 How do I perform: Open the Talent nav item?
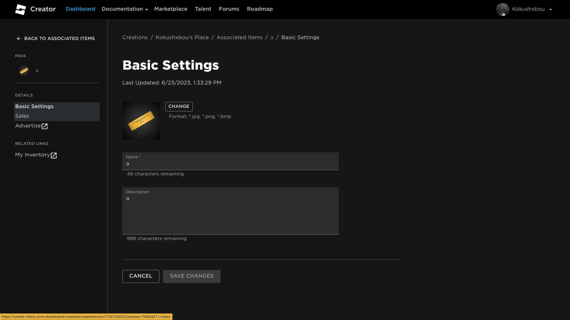[x=203, y=9]
